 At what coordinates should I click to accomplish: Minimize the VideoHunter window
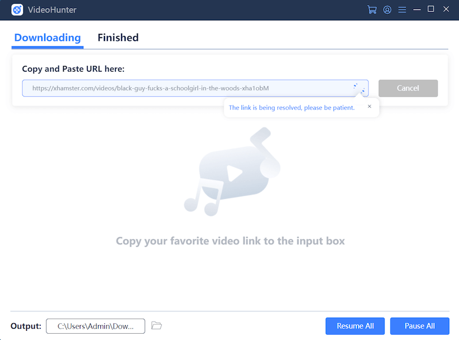point(417,10)
